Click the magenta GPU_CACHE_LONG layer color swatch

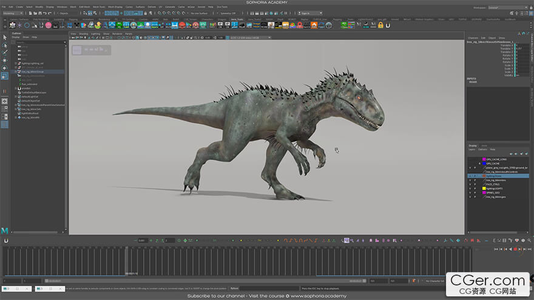(x=484, y=159)
